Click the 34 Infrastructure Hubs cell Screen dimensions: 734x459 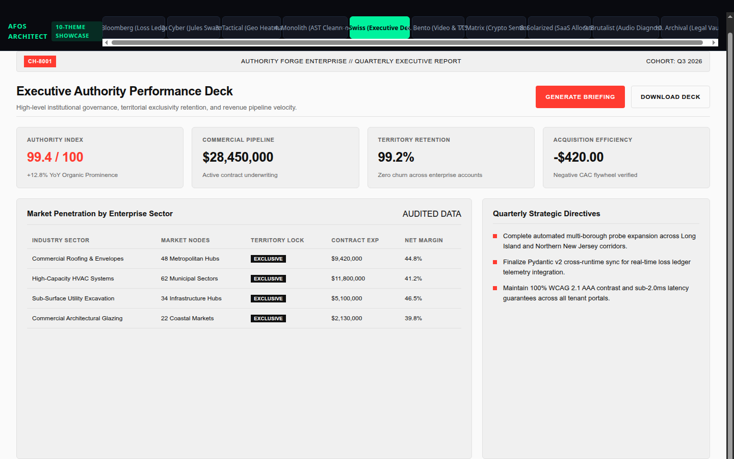click(191, 298)
